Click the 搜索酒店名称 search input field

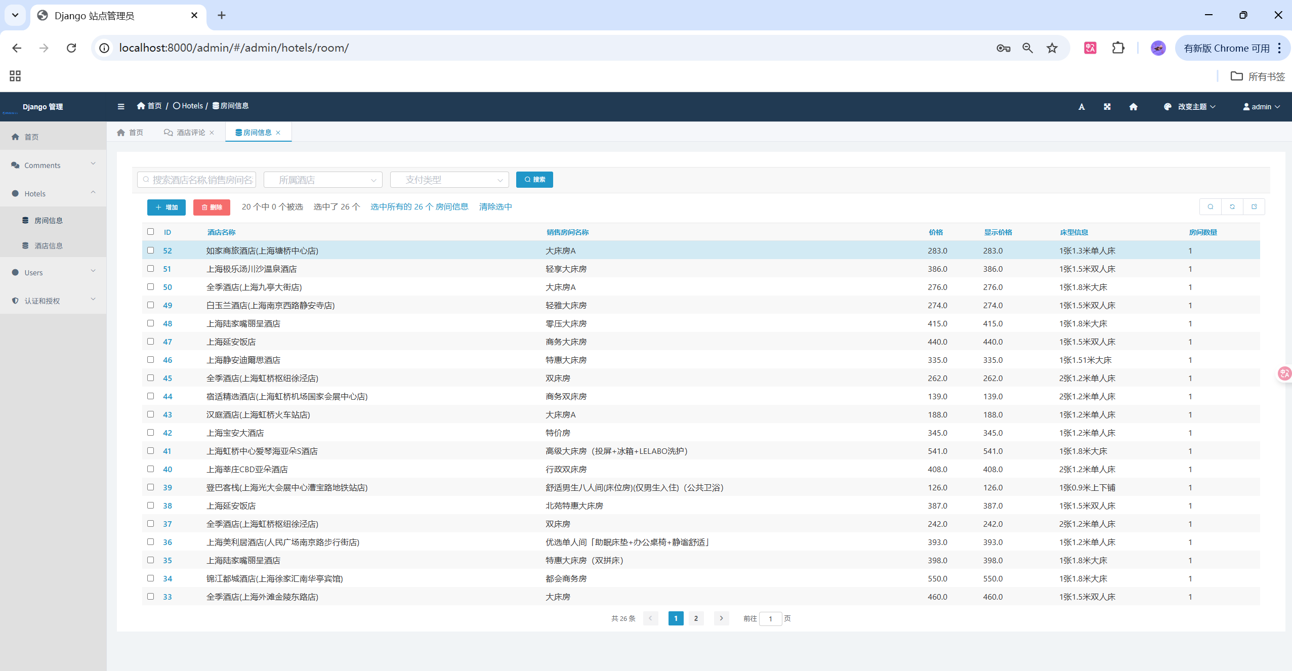[197, 180]
